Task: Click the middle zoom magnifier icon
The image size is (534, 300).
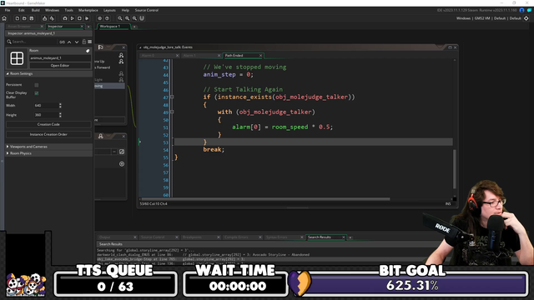Action: click(128, 18)
